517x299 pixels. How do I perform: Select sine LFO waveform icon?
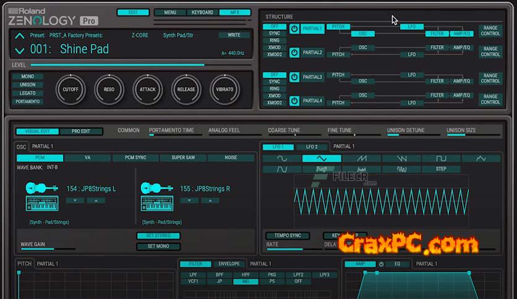tap(282, 159)
